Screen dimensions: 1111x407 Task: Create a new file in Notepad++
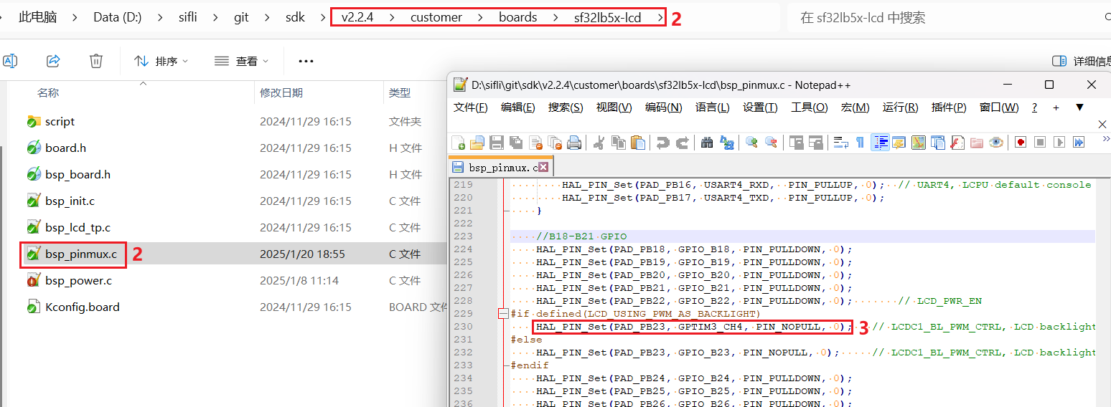458,143
